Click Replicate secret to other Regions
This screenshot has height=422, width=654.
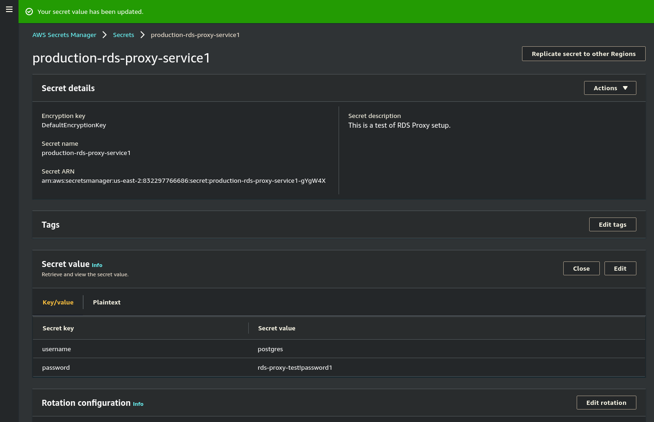tap(583, 54)
